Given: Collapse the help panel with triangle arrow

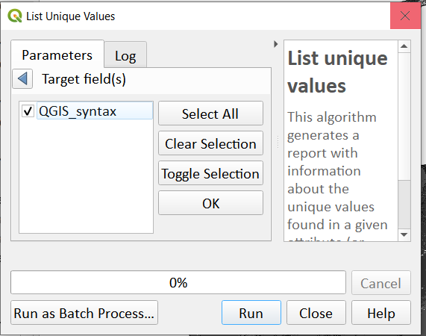Looking at the screenshot, I should (276, 44).
